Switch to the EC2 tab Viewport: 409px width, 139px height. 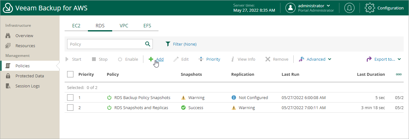click(x=76, y=26)
